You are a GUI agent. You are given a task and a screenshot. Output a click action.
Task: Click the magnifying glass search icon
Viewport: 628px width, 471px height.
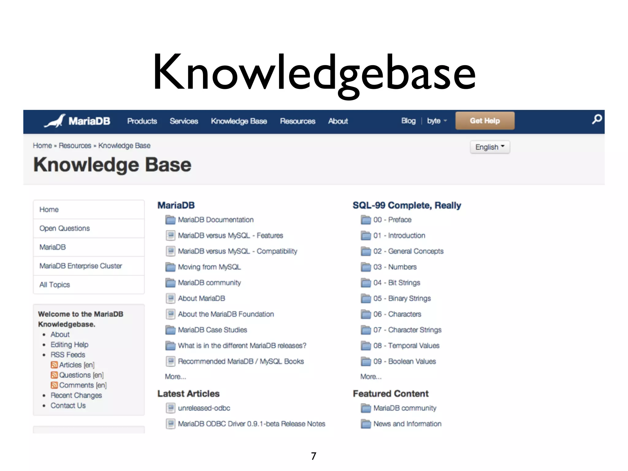597,119
